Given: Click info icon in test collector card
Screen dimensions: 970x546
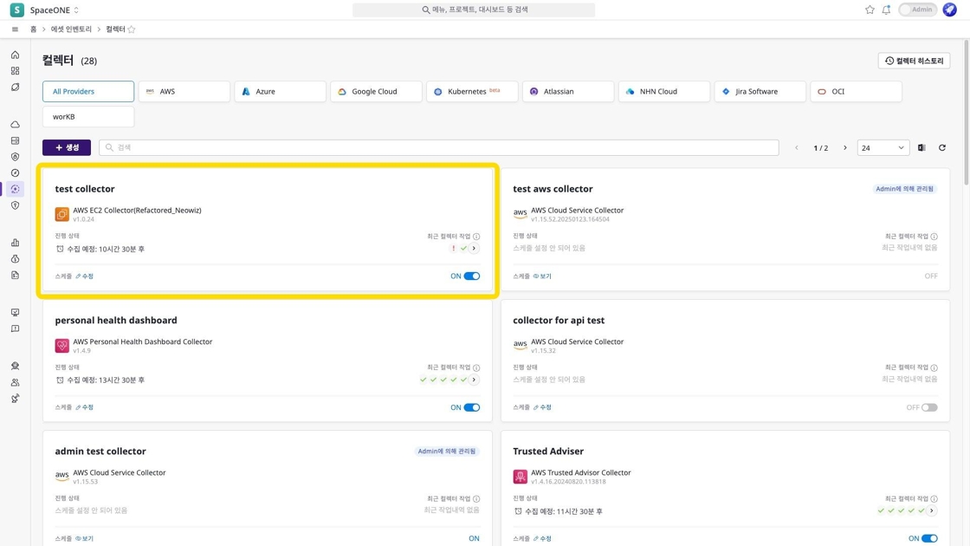Looking at the screenshot, I should coord(476,237).
